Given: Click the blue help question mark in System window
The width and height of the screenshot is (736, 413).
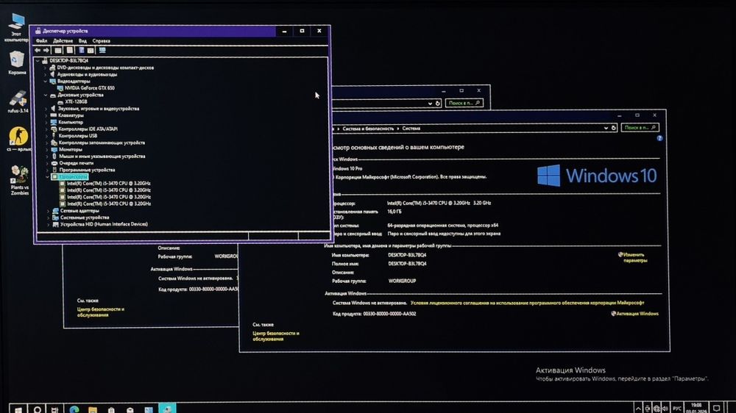Looking at the screenshot, I should [x=659, y=138].
